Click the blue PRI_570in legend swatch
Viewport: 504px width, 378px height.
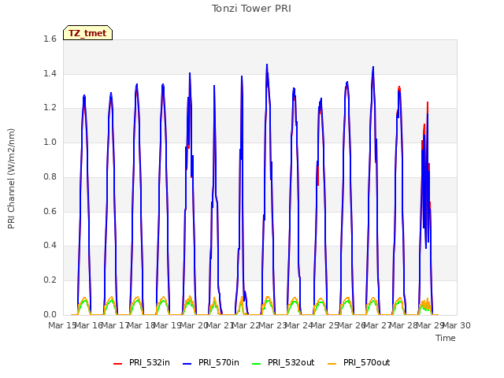click(187, 364)
